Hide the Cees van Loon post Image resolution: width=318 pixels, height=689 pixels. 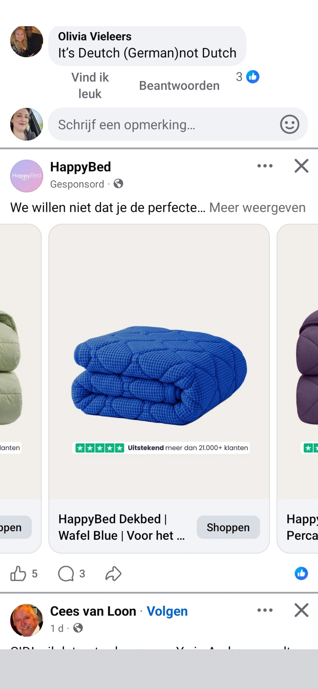(x=301, y=610)
